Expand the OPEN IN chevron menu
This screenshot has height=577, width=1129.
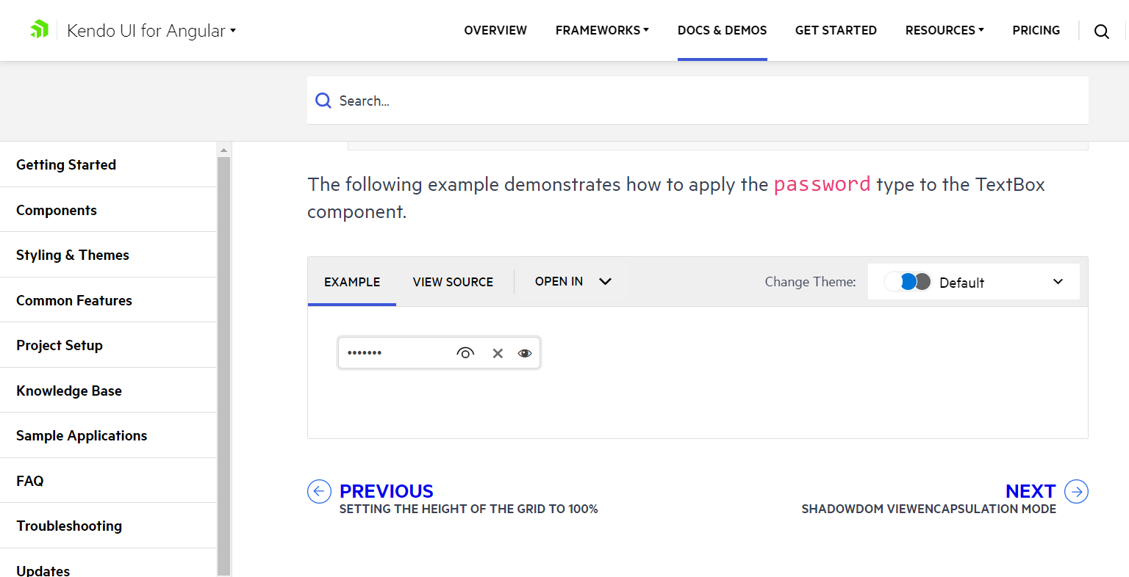(605, 281)
